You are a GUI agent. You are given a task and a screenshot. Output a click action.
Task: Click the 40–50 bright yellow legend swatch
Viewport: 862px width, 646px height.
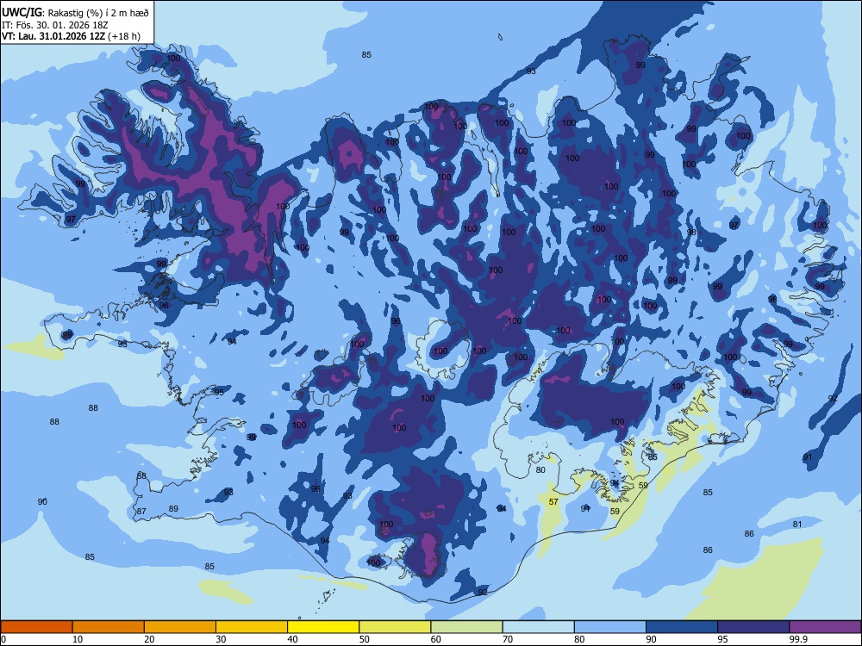[323, 627]
